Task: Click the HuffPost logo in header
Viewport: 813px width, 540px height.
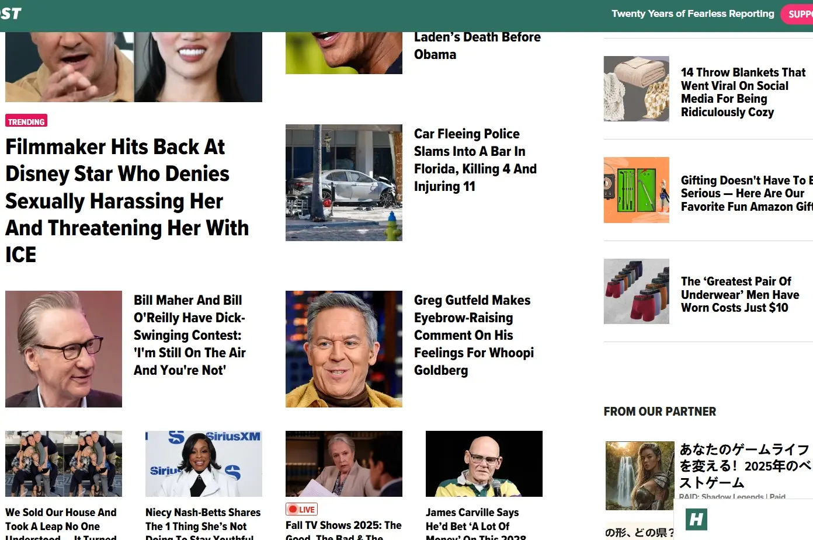Action: (x=11, y=13)
